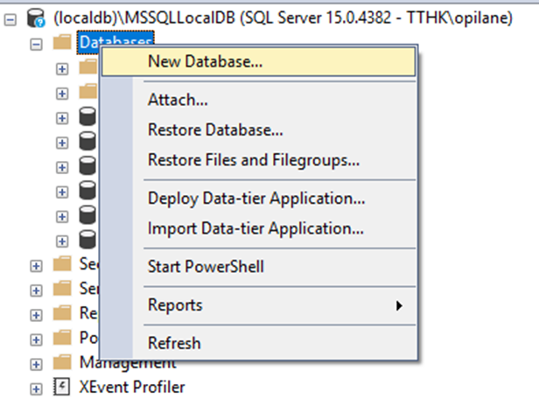This screenshot has height=420, width=539.
Task: Select Deploy Data-tier Application...
Action: click(x=256, y=199)
